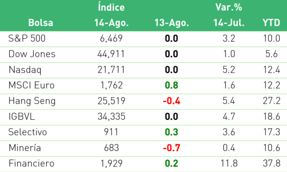Click Hang Seng red -0.4 value
This screenshot has width=287, height=172.
171,101
